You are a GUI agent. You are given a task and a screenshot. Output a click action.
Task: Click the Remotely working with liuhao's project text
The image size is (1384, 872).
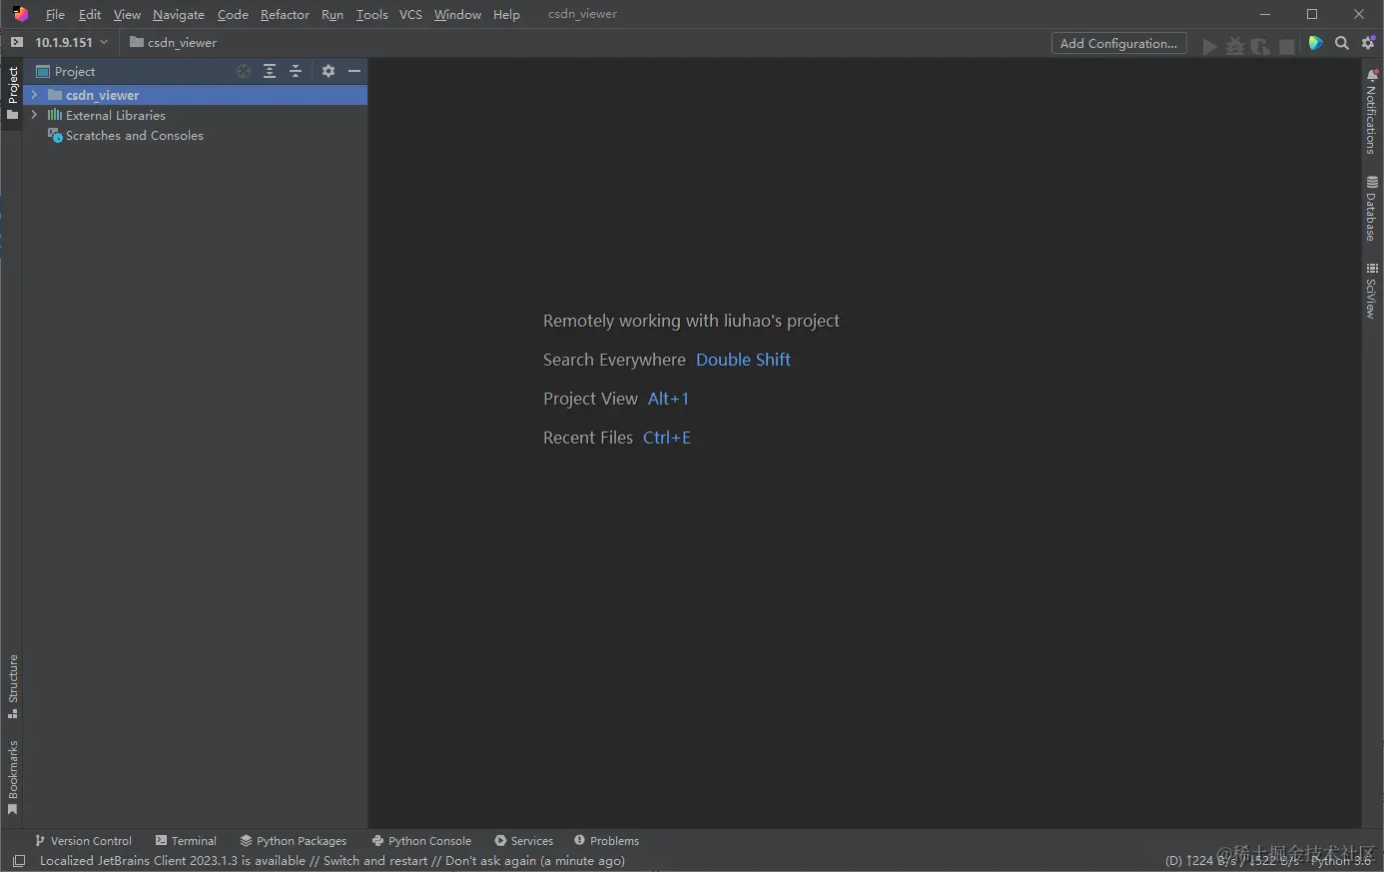pos(691,321)
